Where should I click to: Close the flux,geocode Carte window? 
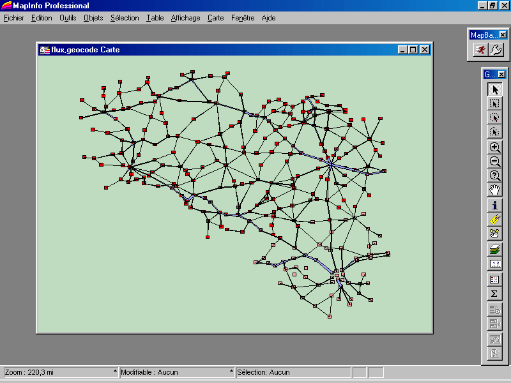point(425,50)
